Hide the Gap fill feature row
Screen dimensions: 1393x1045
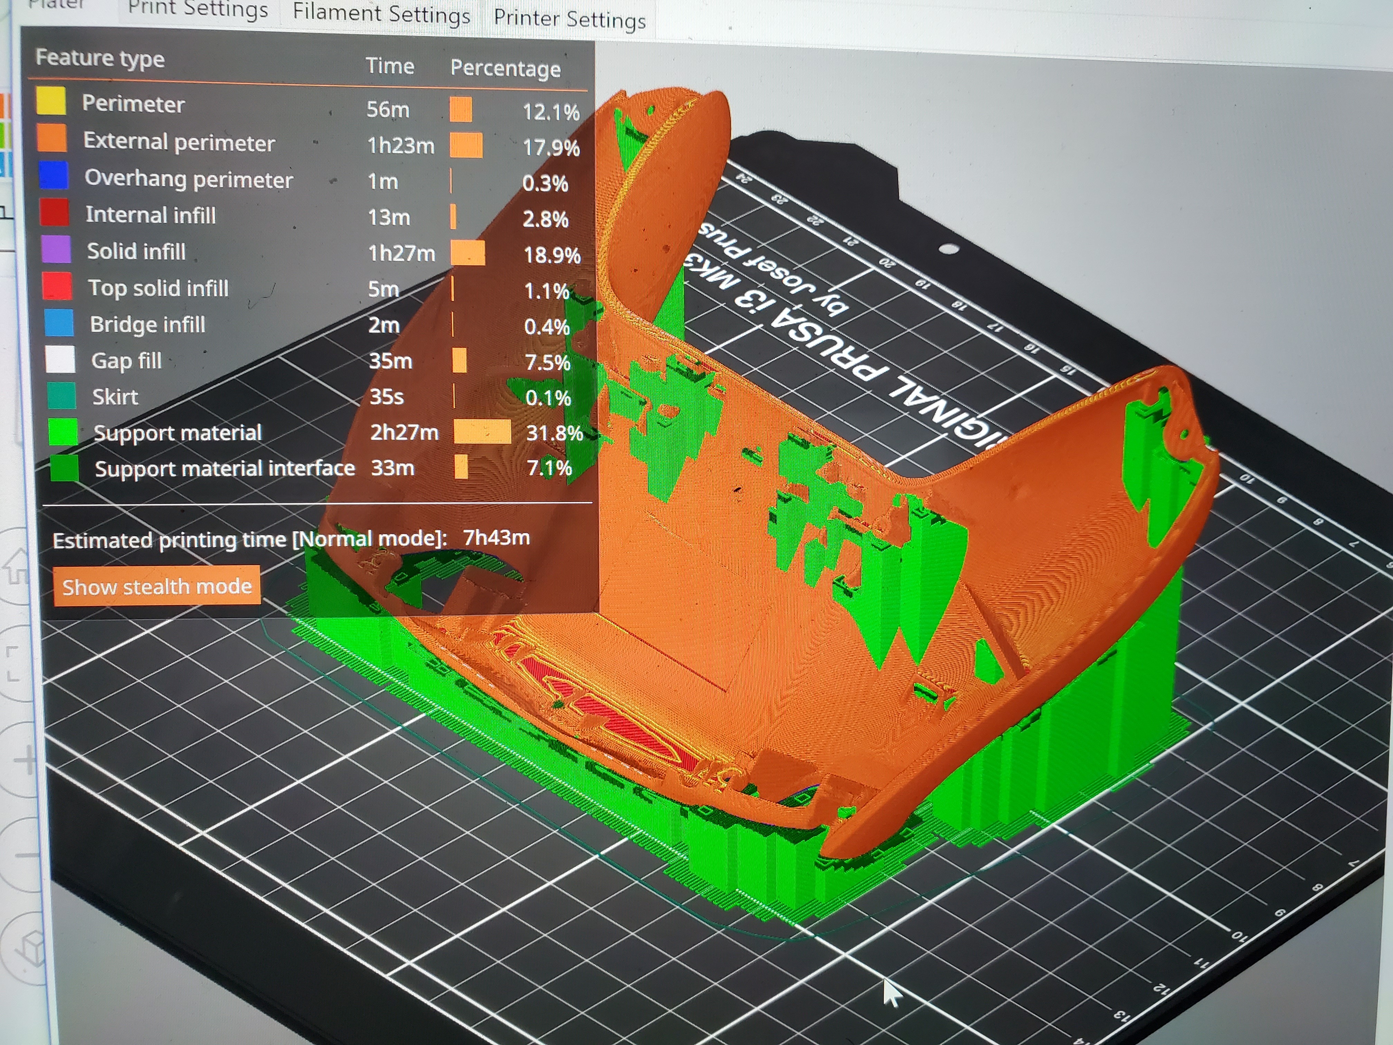tap(126, 360)
